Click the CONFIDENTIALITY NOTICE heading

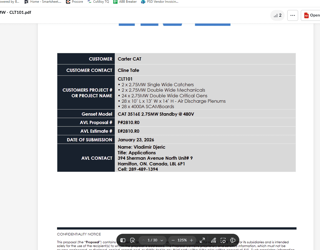coord(79,234)
